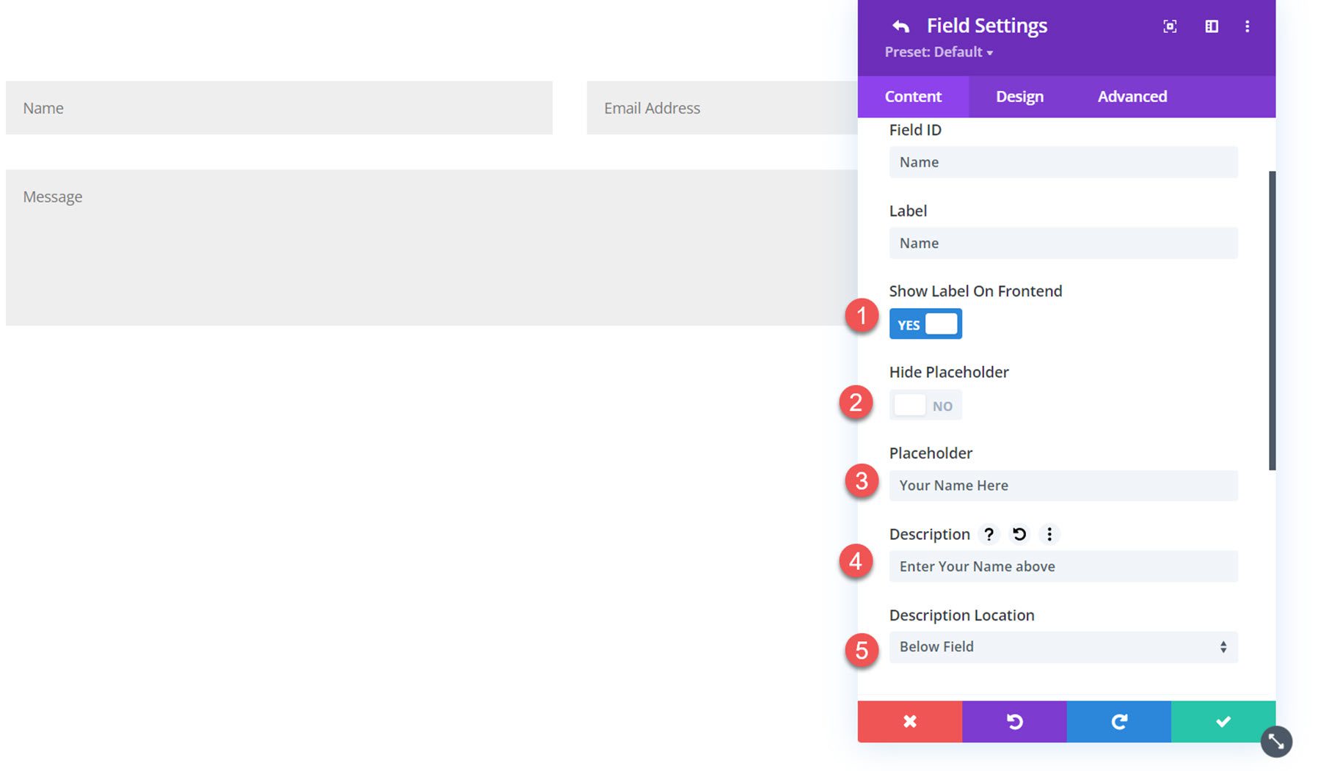Click the help icon next to Description
Screen dimensions: 1321x771
(x=989, y=534)
